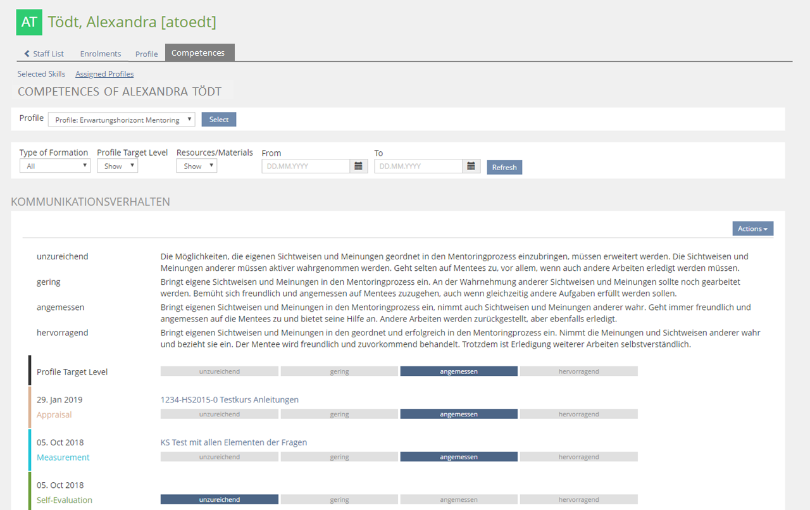Click hervorragend in the Appraisal row

pos(579,414)
